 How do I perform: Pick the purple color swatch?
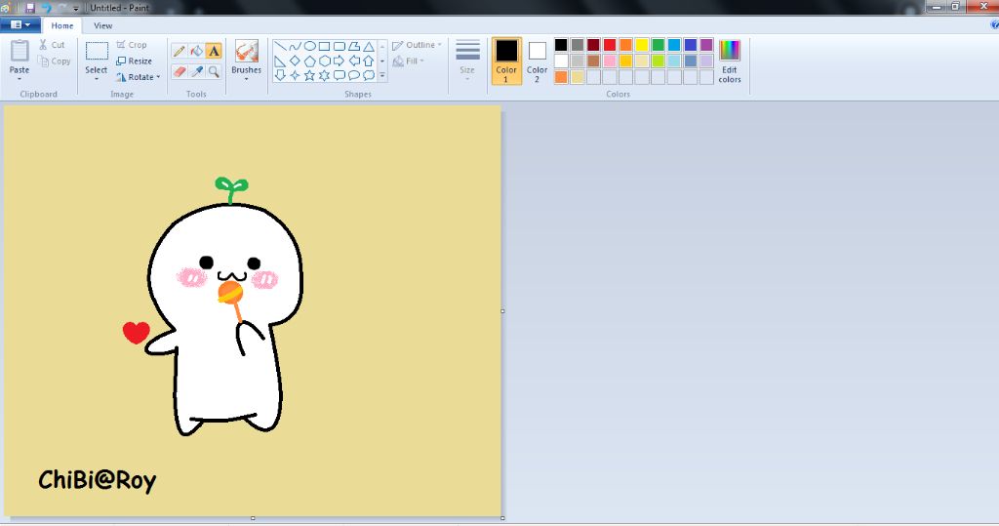click(706, 45)
